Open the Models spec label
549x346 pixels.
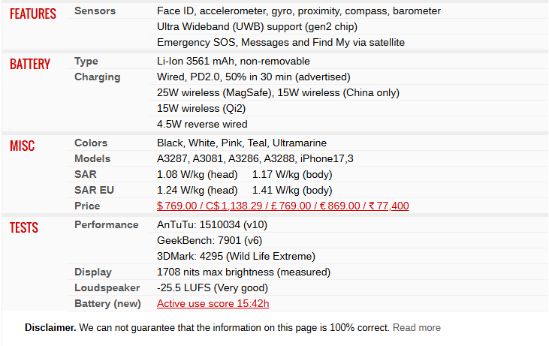92,158
